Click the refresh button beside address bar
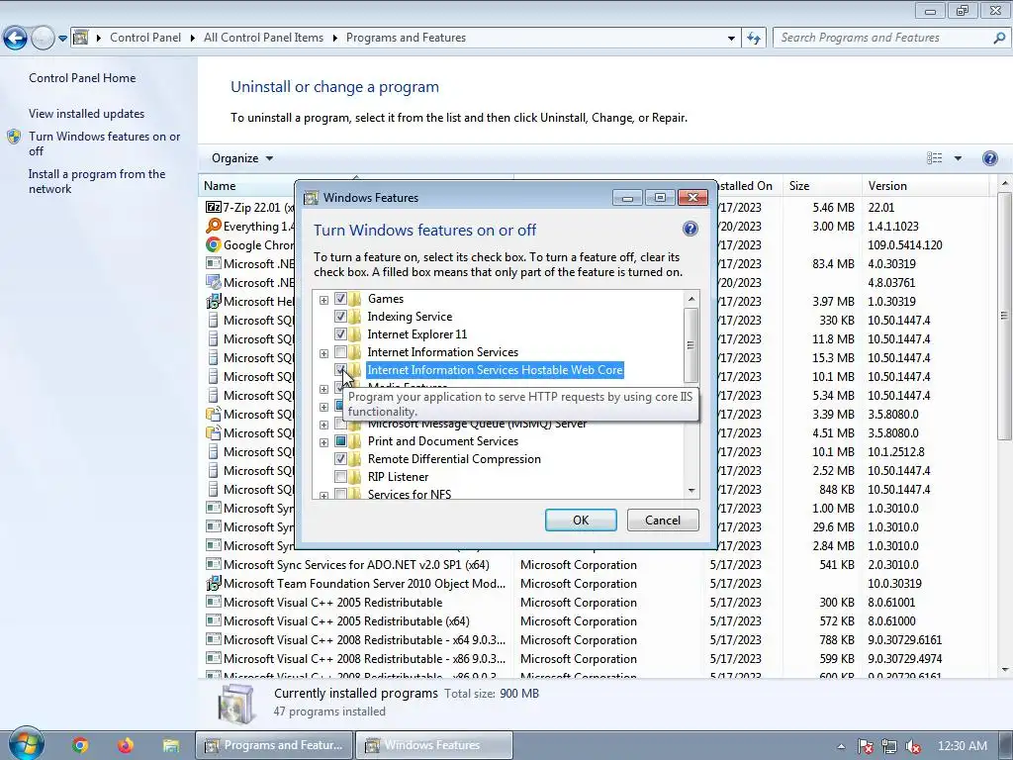Image resolution: width=1013 pixels, height=760 pixels. (753, 39)
